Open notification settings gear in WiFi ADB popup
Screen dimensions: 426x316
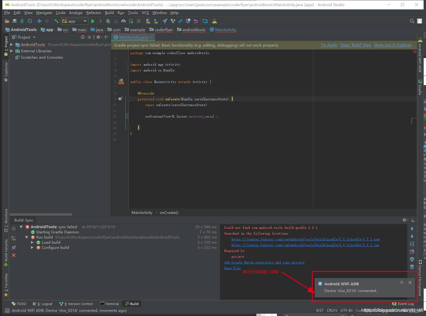(x=402, y=282)
